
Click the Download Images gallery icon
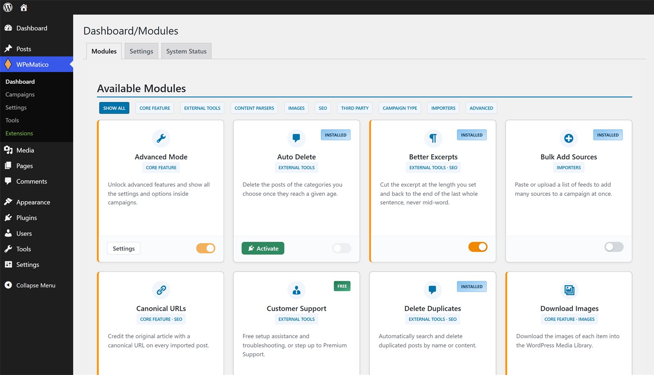tap(569, 290)
